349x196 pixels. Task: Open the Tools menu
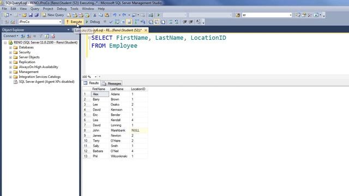(x=74, y=9)
